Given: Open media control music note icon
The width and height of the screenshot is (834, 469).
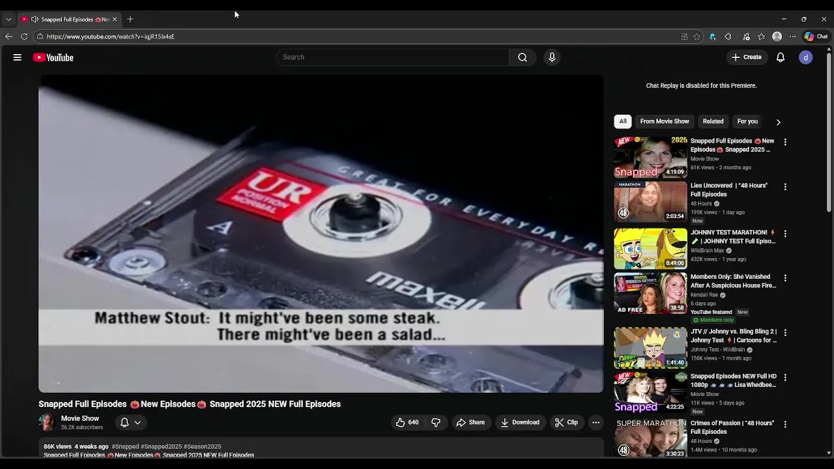Looking at the screenshot, I should click(x=746, y=36).
